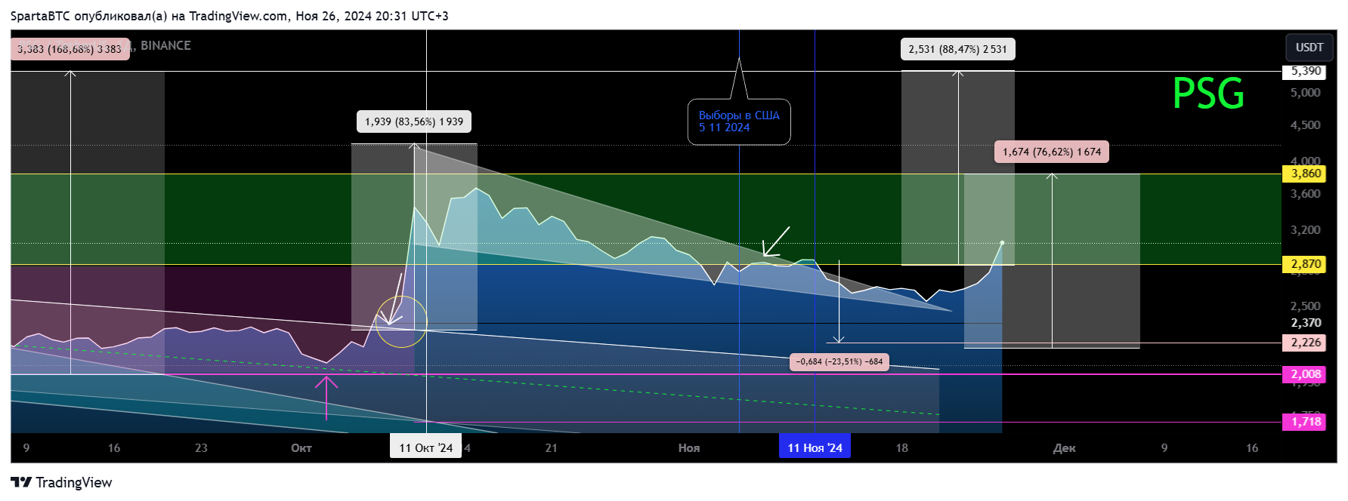The height and width of the screenshot is (501, 1348).
Task: Click the 3,383 (168,68%) measurement label
Action: point(70,49)
